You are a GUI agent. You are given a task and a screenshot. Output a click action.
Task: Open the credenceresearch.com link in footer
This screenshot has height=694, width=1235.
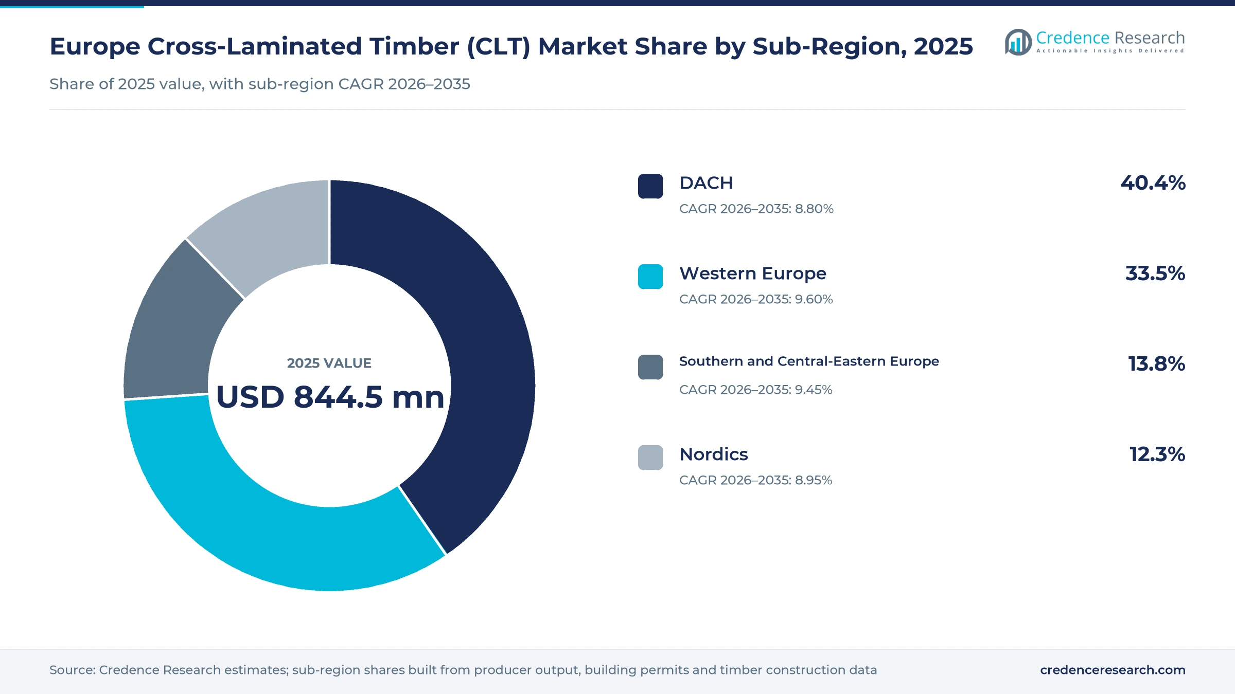pyautogui.click(x=1113, y=670)
